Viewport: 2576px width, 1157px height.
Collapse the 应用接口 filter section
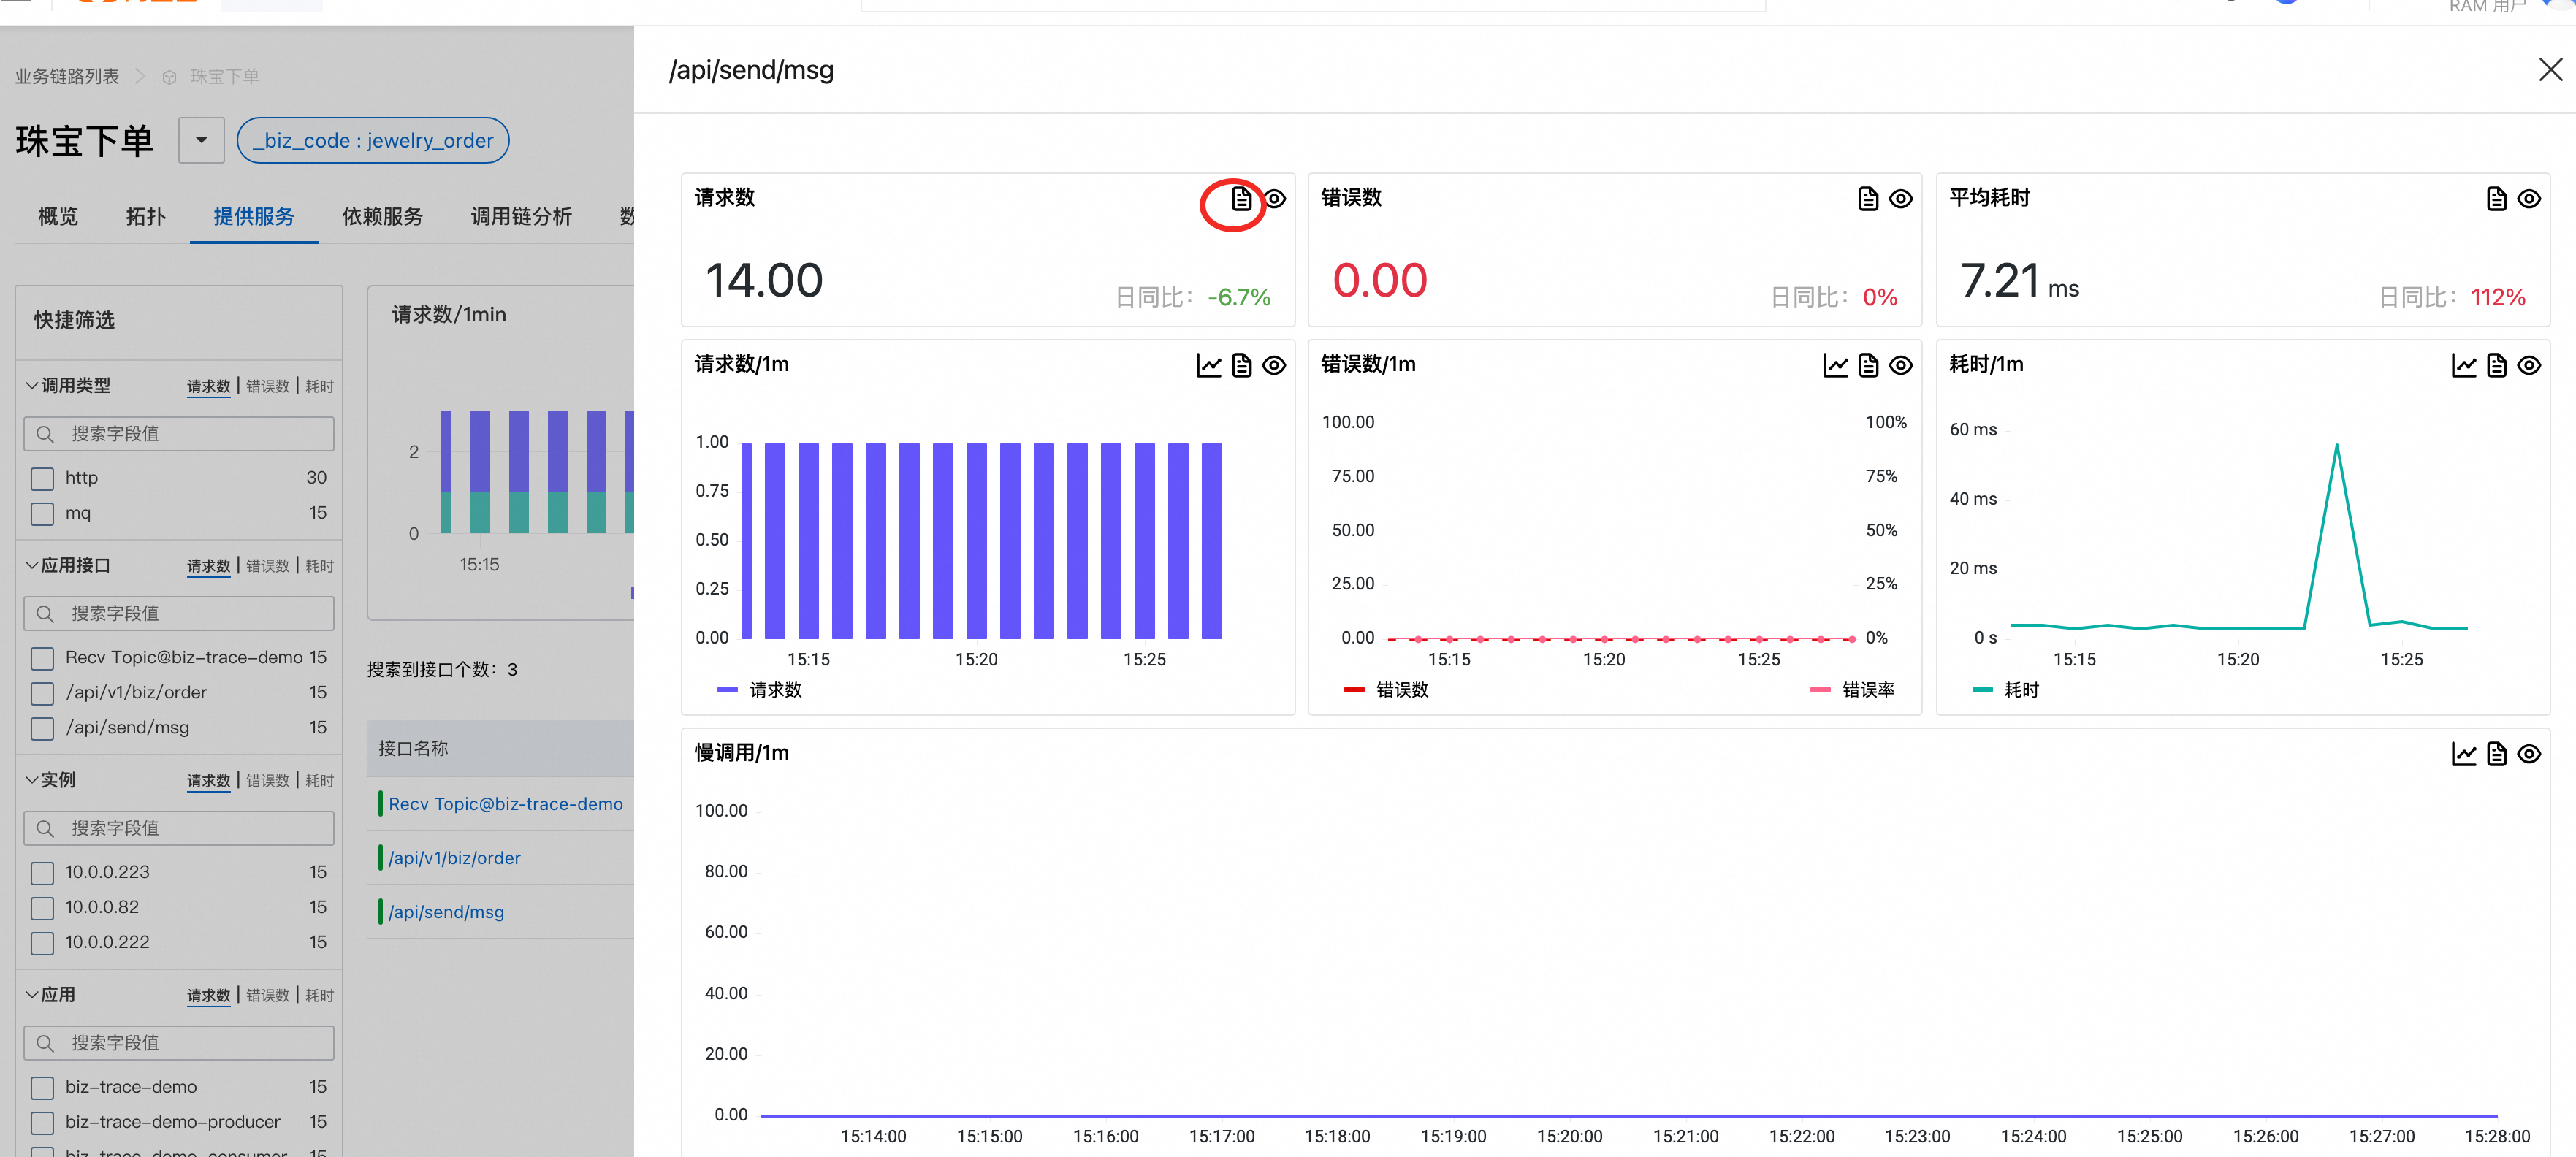32,565
